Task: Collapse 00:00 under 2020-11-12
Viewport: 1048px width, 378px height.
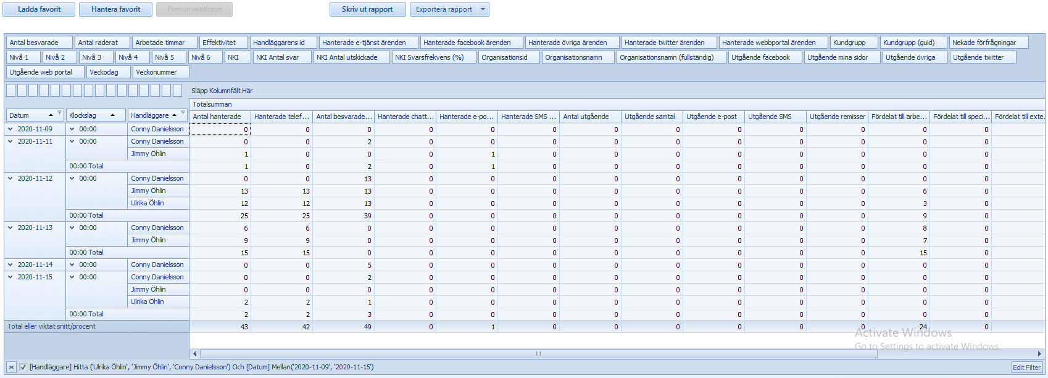Action: (x=72, y=178)
